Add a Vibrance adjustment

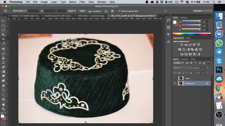(x=199, y=45)
